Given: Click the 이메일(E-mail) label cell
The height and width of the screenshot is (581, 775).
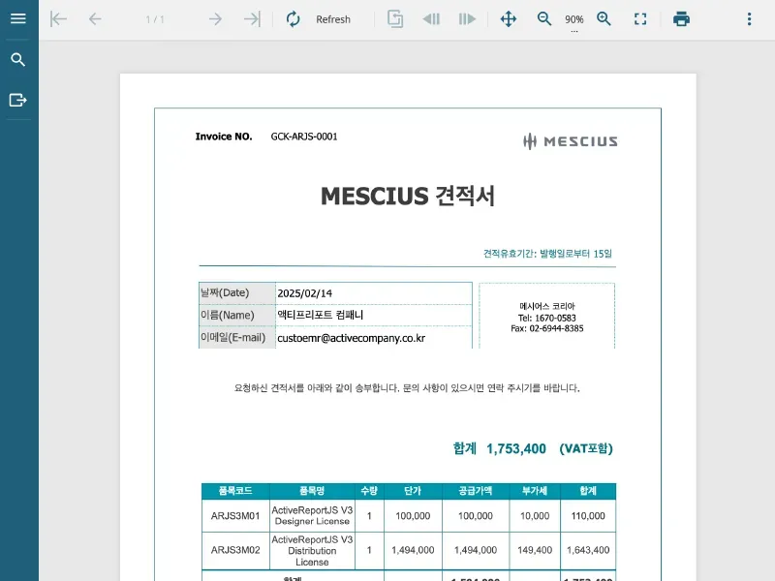Looking at the screenshot, I should tap(237, 338).
